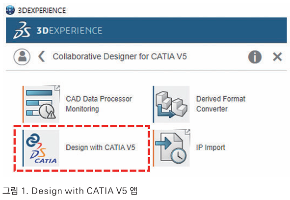Click the external-link arrow on the CAD Data Processor tile
This screenshot has width=290, height=200.
coord(57,88)
